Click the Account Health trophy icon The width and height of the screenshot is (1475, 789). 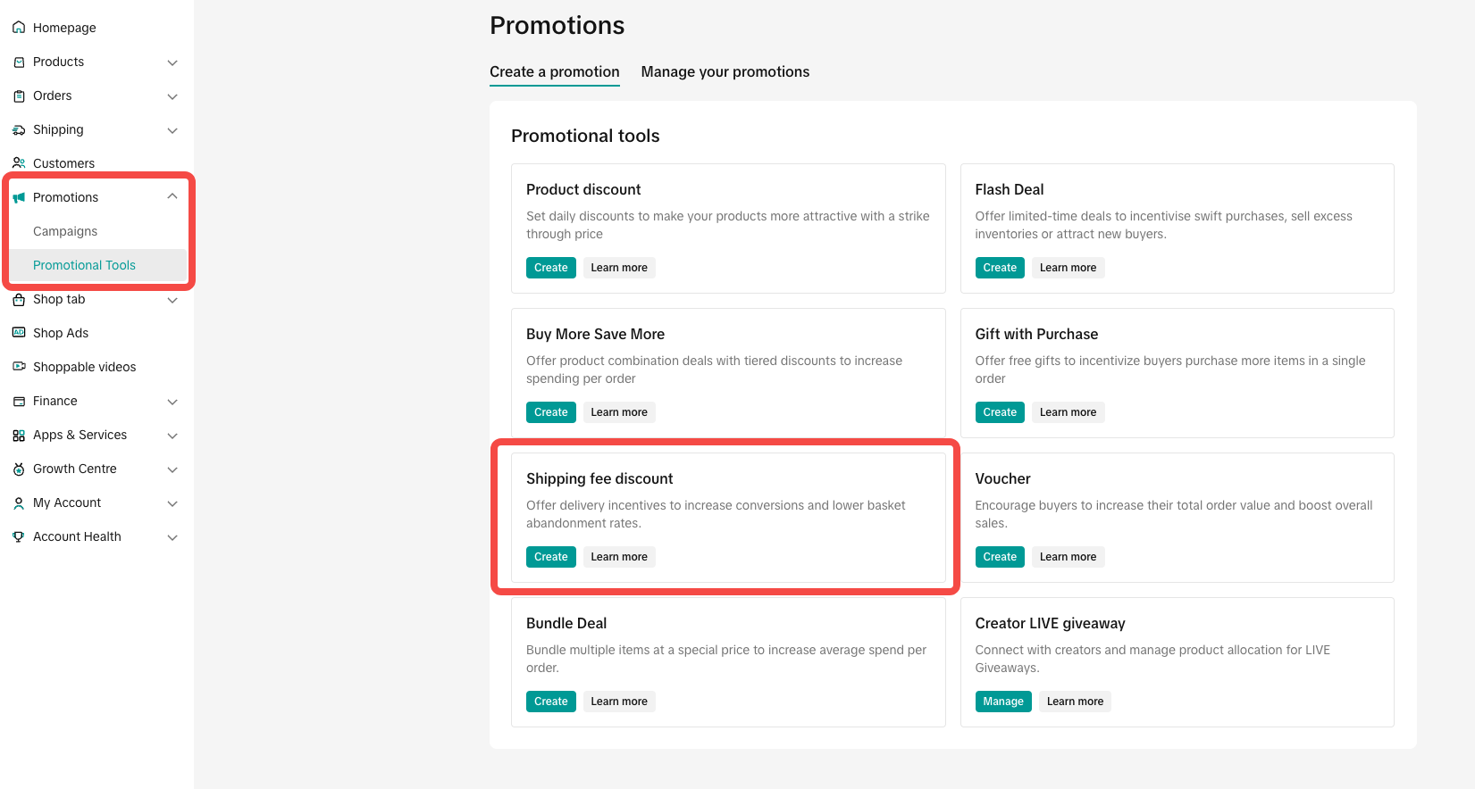(19, 537)
